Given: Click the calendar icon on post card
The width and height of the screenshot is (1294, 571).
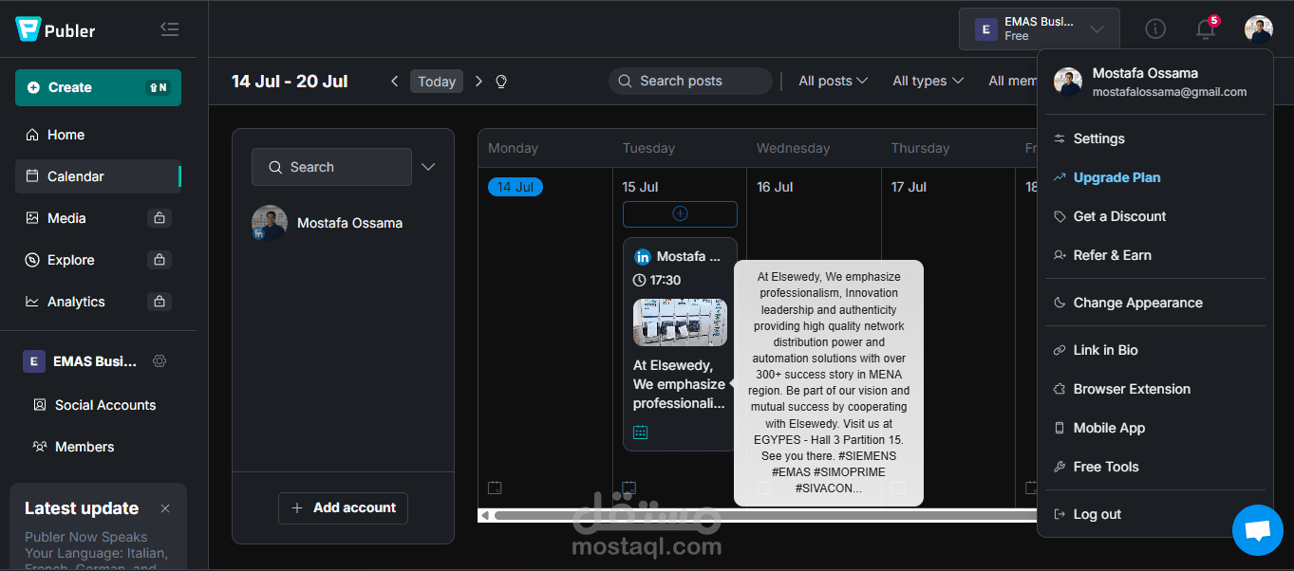Looking at the screenshot, I should (x=640, y=433).
